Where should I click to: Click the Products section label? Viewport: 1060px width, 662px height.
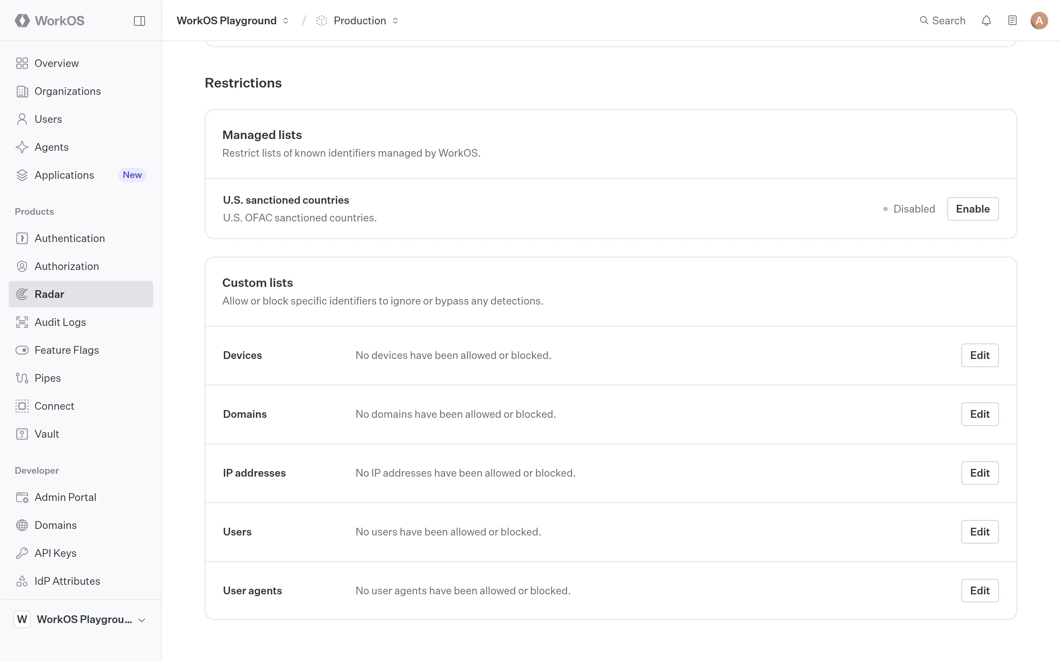pyautogui.click(x=34, y=211)
